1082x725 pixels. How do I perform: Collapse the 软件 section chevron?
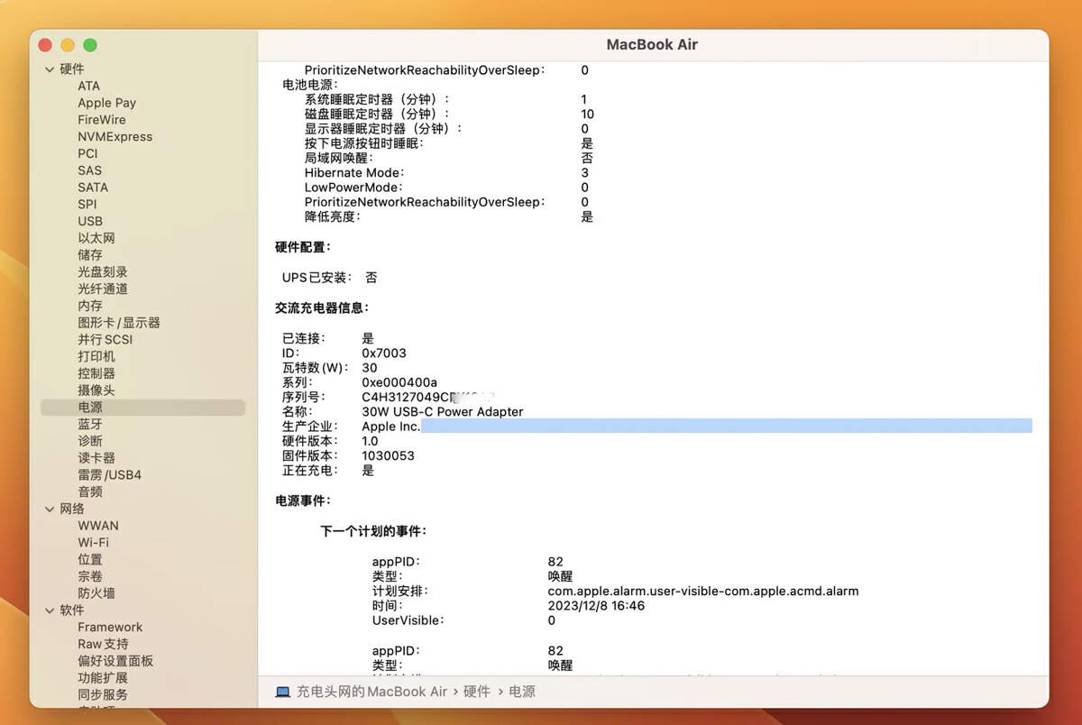pyautogui.click(x=50, y=610)
